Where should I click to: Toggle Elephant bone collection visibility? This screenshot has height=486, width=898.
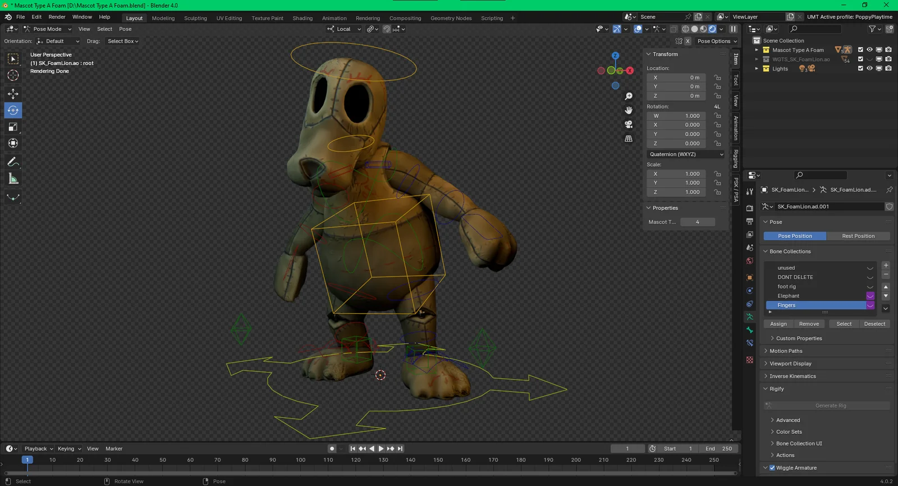tap(870, 296)
